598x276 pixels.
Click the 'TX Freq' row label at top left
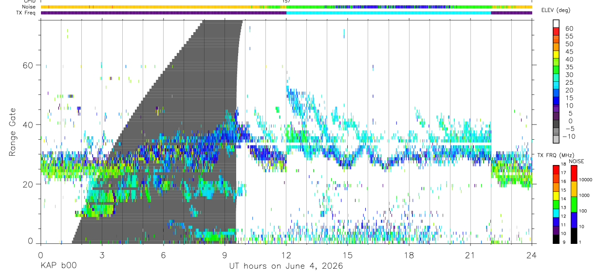(26, 13)
